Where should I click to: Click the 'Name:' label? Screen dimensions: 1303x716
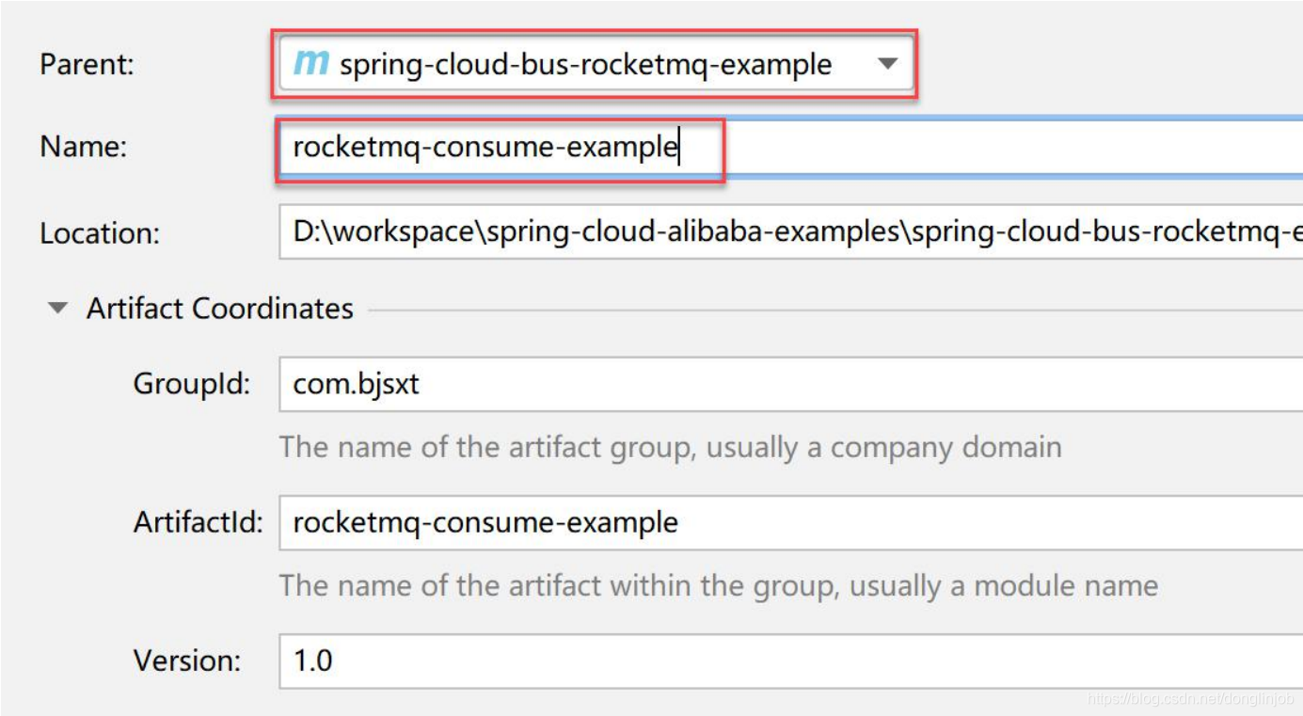click(83, 147)
